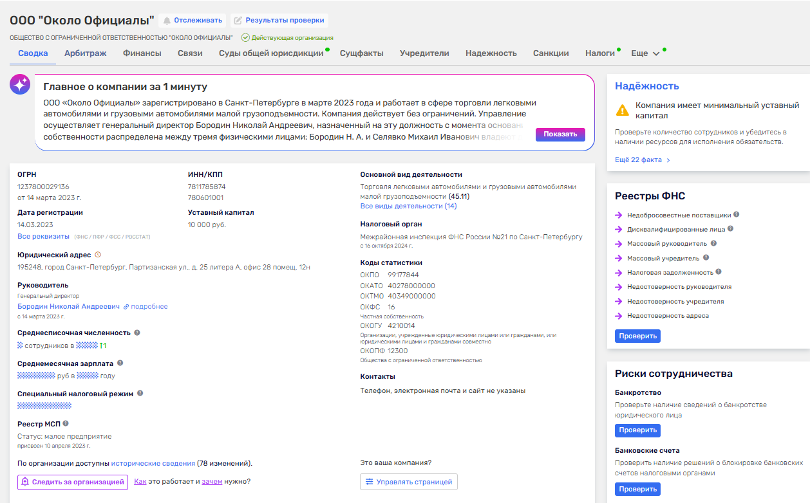The image size is (810, 503).
Task: Click the registration date 14.03.2023
Action: pos(35,224)
